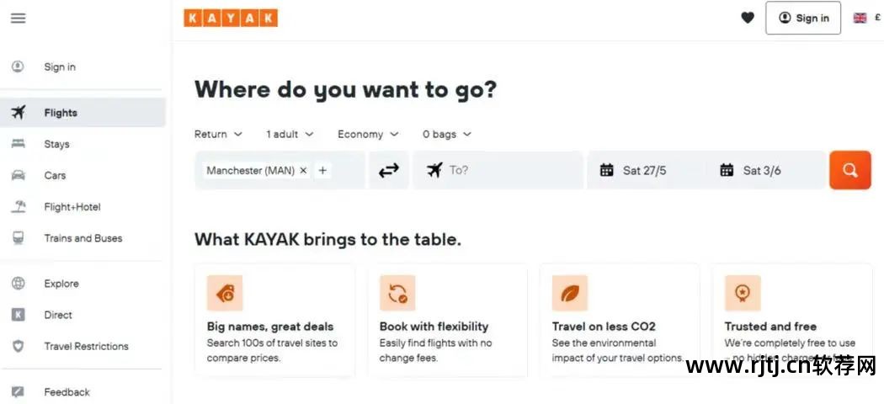This screenshot has width=884, height=404.
Task: Open the Return trip type dropdown
Action: (x=218, y=134)
